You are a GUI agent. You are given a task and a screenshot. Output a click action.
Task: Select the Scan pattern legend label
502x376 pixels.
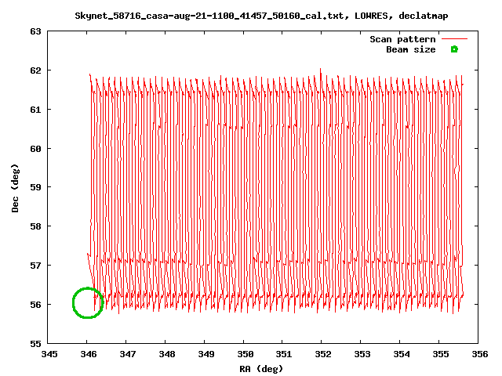(403, 38)
